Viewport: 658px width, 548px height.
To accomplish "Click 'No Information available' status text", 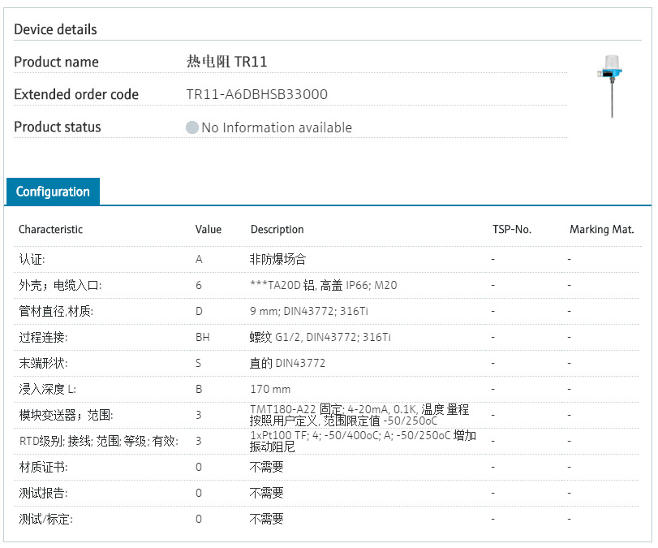I will 277,127.
